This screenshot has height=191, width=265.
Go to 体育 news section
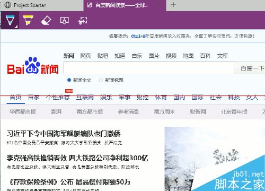[161, 97]
